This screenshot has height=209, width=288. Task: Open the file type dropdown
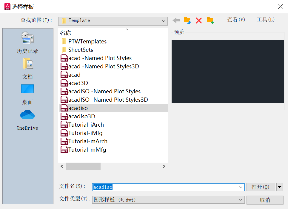(x=241, y=200)
